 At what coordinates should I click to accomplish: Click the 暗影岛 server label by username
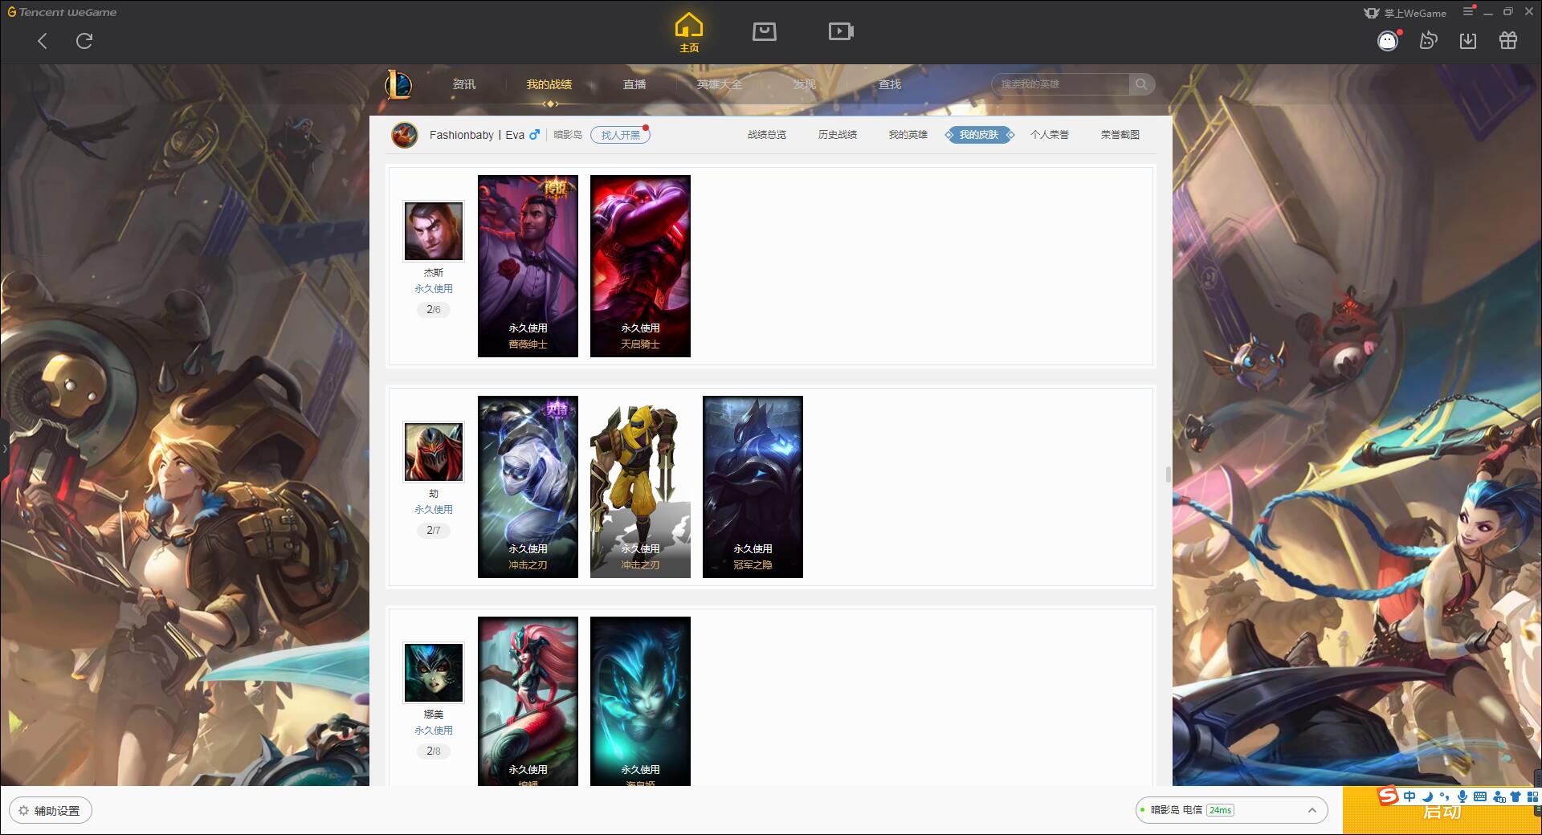568,135
